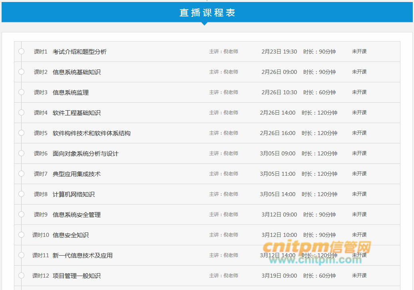Select the timeline circle for 课时2
The width and height of the screenshot is (414, 290).
[21, 72]
